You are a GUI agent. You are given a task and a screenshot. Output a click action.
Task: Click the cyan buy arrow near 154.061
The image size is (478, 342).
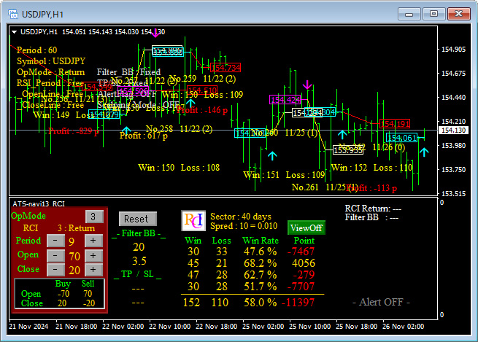point(424,152)
